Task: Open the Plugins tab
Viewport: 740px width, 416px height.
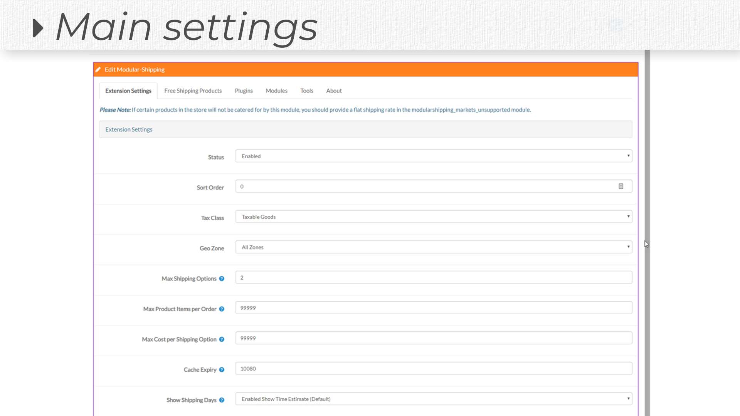Action: tap(244, 91)
